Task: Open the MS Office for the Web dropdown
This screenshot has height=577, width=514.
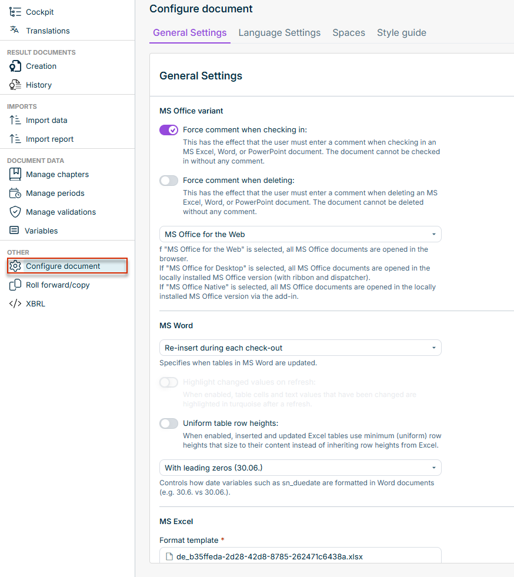Action: [x=301, y=235]
